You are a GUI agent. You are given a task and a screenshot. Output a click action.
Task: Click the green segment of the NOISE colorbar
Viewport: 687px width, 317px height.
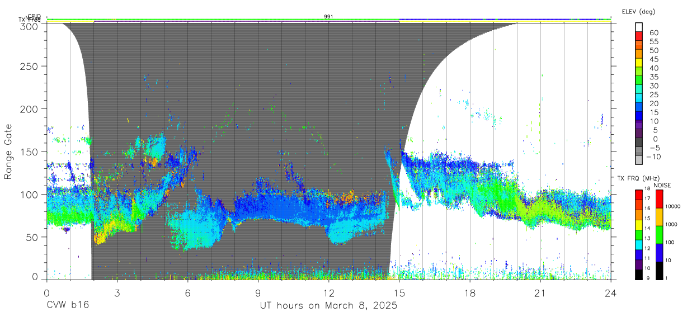coord(659,235)
